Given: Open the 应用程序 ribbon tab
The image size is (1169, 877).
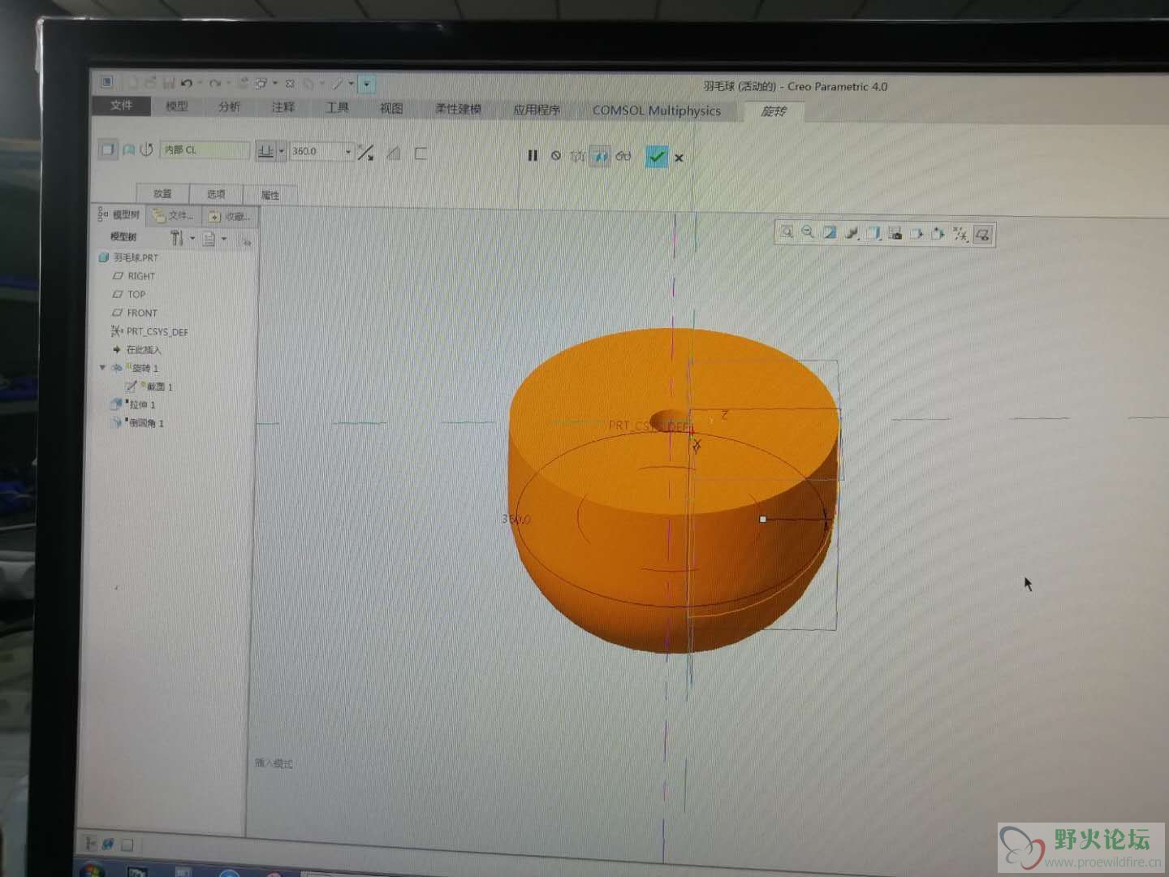Looking at the screenshot, I should point(536,110).
